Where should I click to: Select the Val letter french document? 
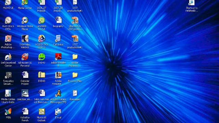pos(25,112)
